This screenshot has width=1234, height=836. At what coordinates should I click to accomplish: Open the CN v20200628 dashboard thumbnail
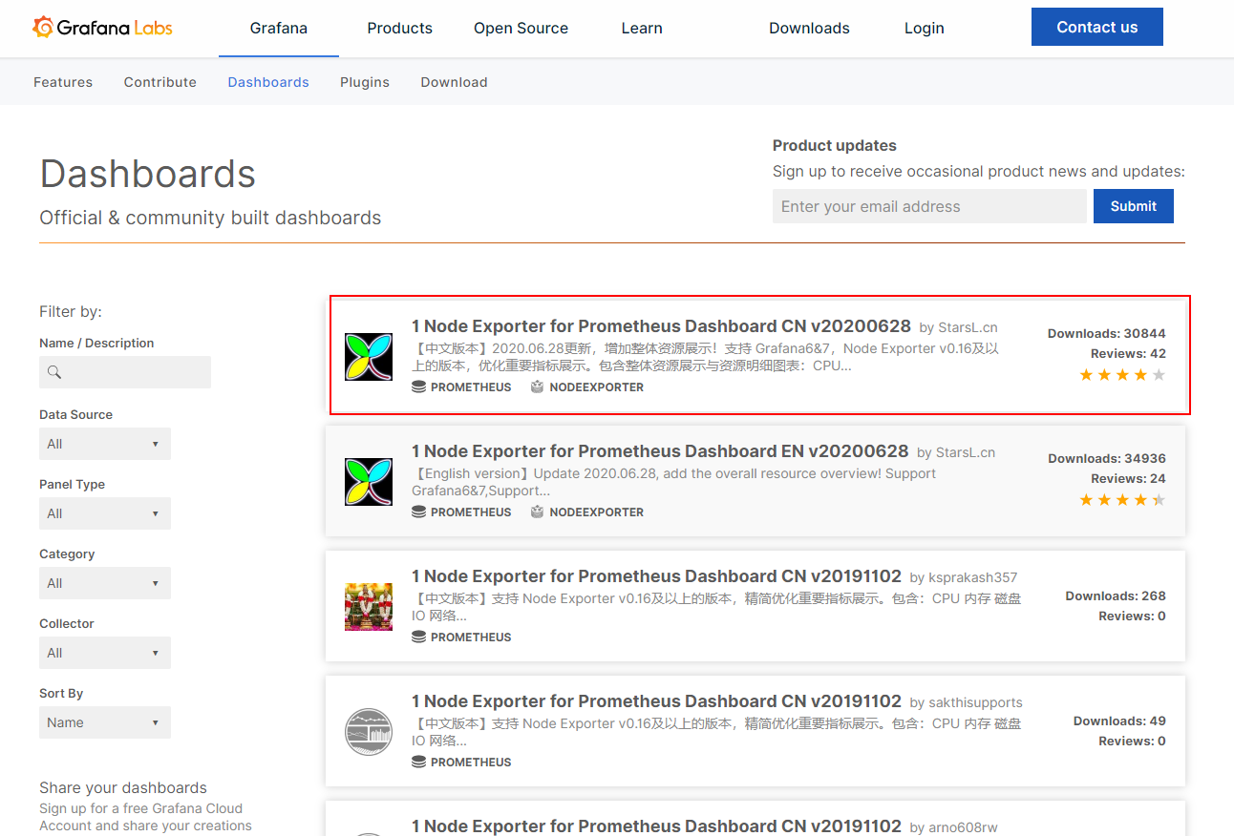click(369, 356)
